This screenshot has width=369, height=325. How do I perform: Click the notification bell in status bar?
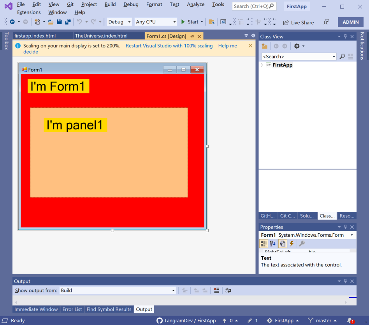tap(350, 321)
